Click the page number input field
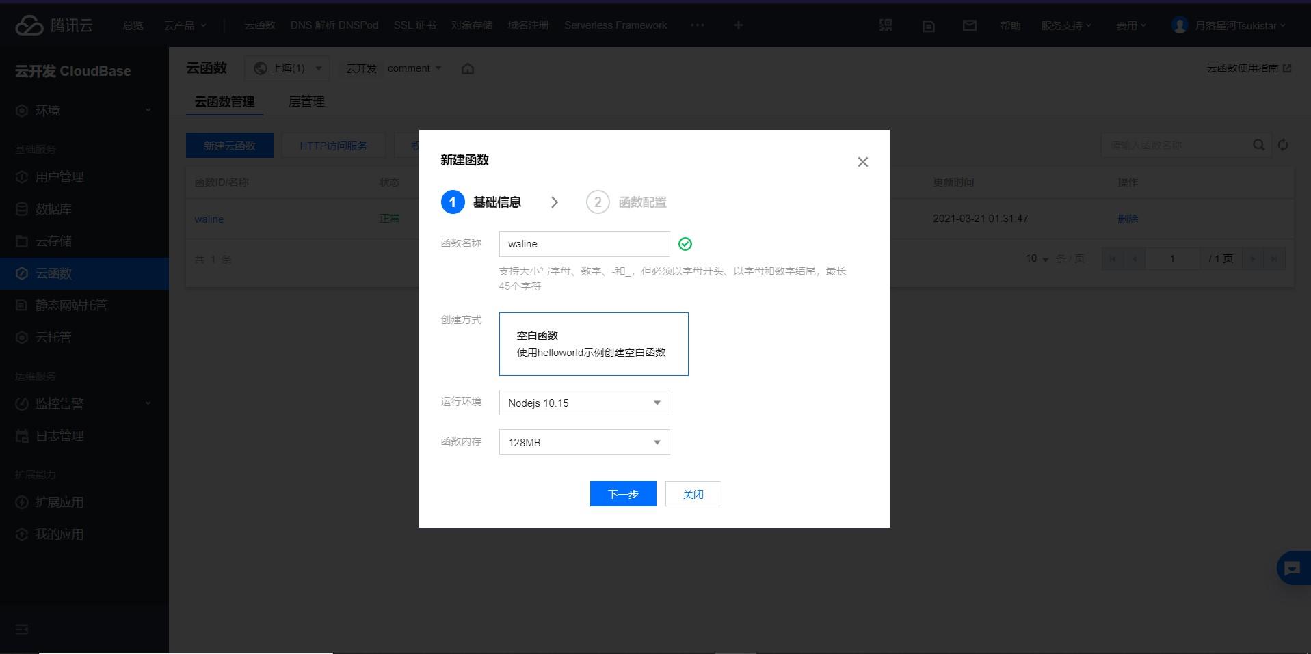 [x=1172, y=259]
